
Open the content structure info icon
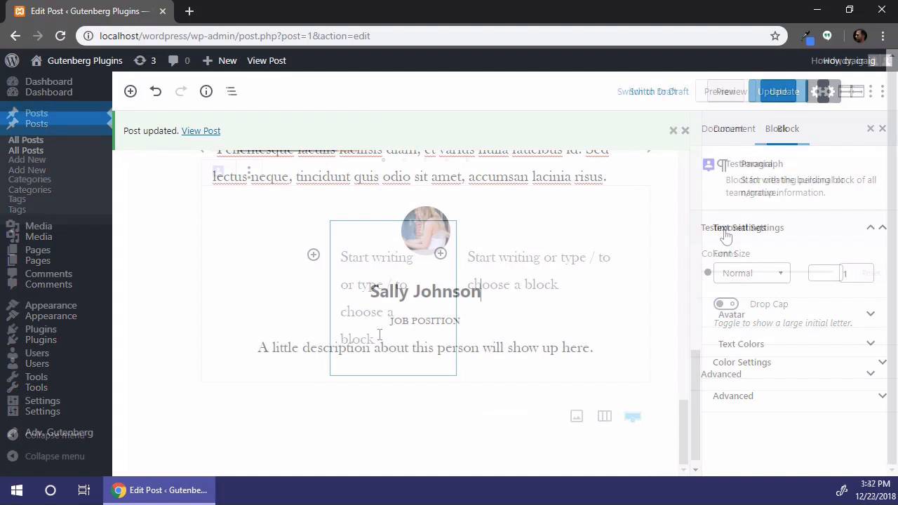[x=206, y=91]
